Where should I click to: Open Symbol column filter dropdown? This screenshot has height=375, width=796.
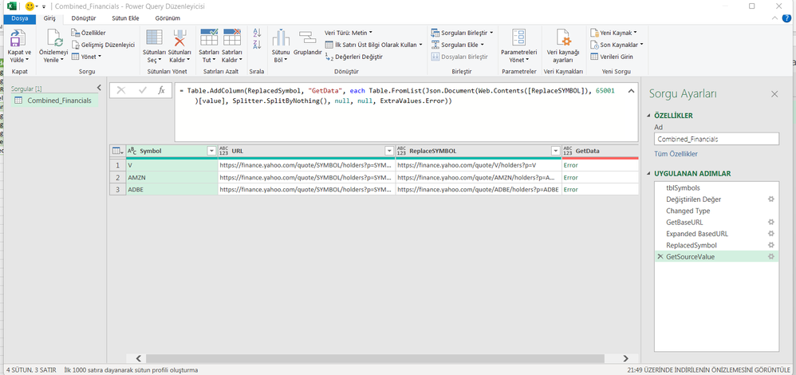point(211,151)
